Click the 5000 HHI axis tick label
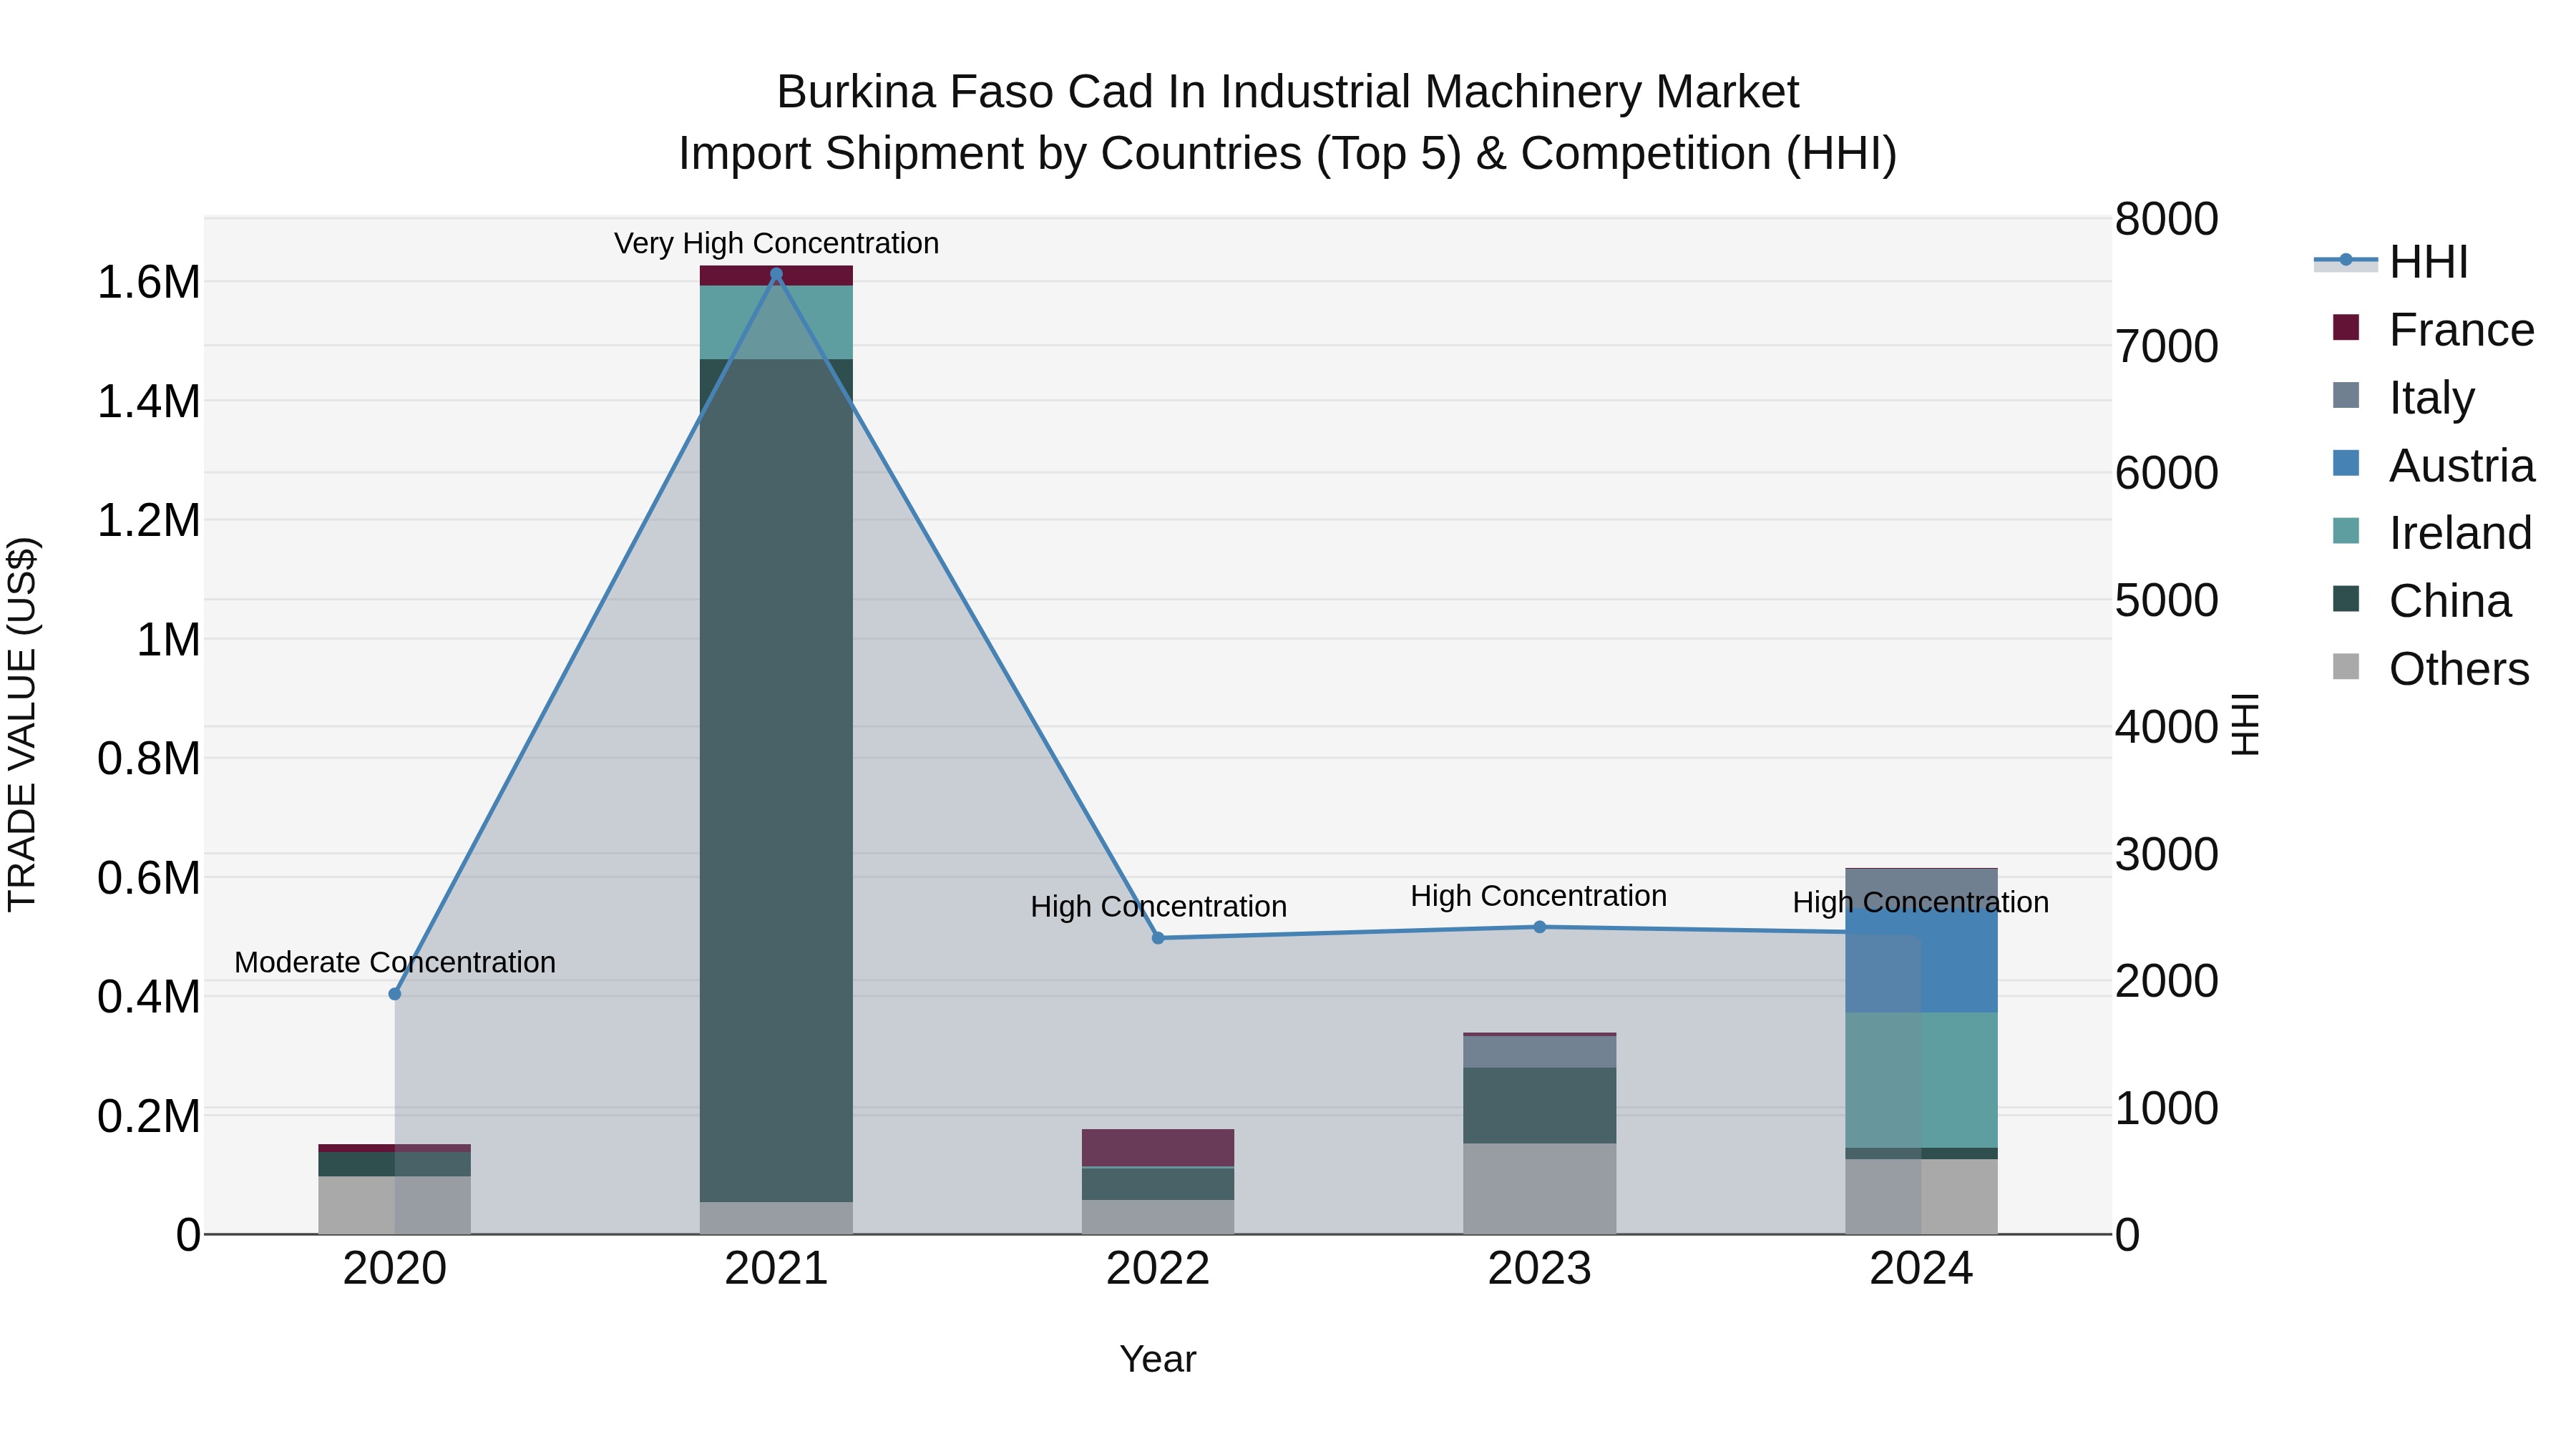The height and width of the screenshot is (1449, 2576). click(x=2167, y=600)
